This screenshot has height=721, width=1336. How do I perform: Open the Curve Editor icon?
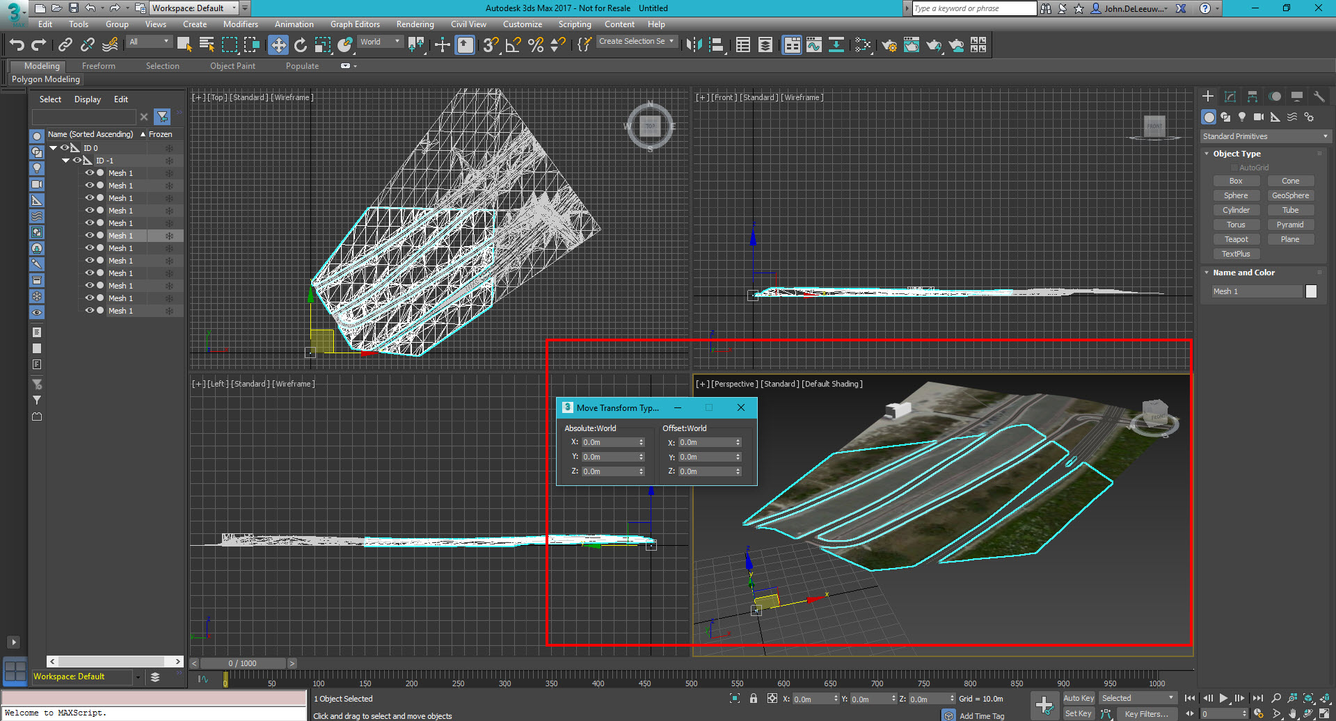[813, 45]
